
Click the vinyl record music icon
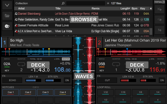coord(7,26)
